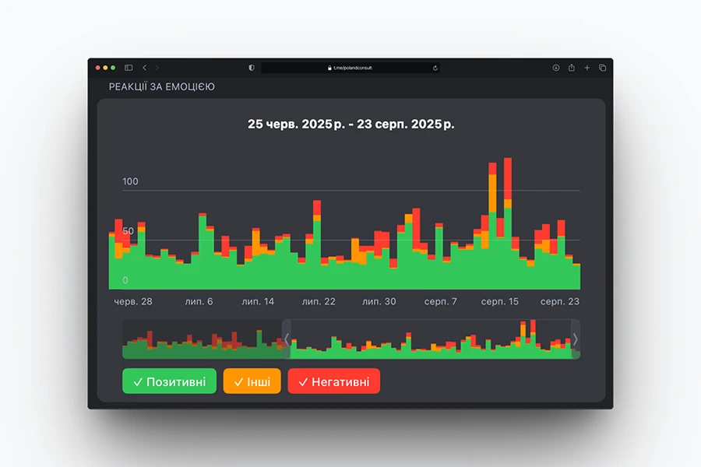Viewport: 701px width, 467px height.
Task: Open the Share icon in the toolbar
Action: click(572, 68)
